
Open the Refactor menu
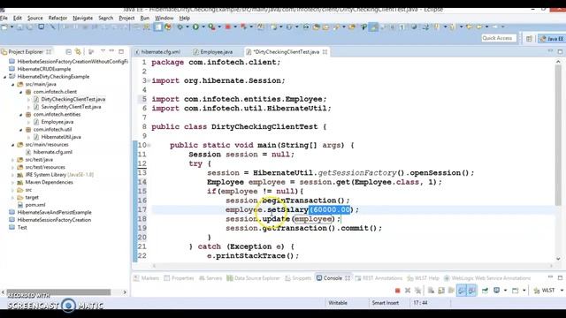(x=57, y=18)
